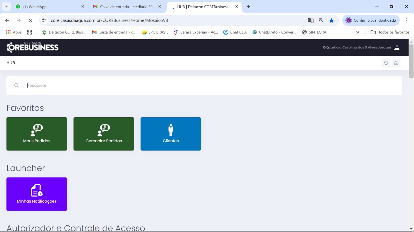Open the Clientes blue tile

click(x=171, y=134)
